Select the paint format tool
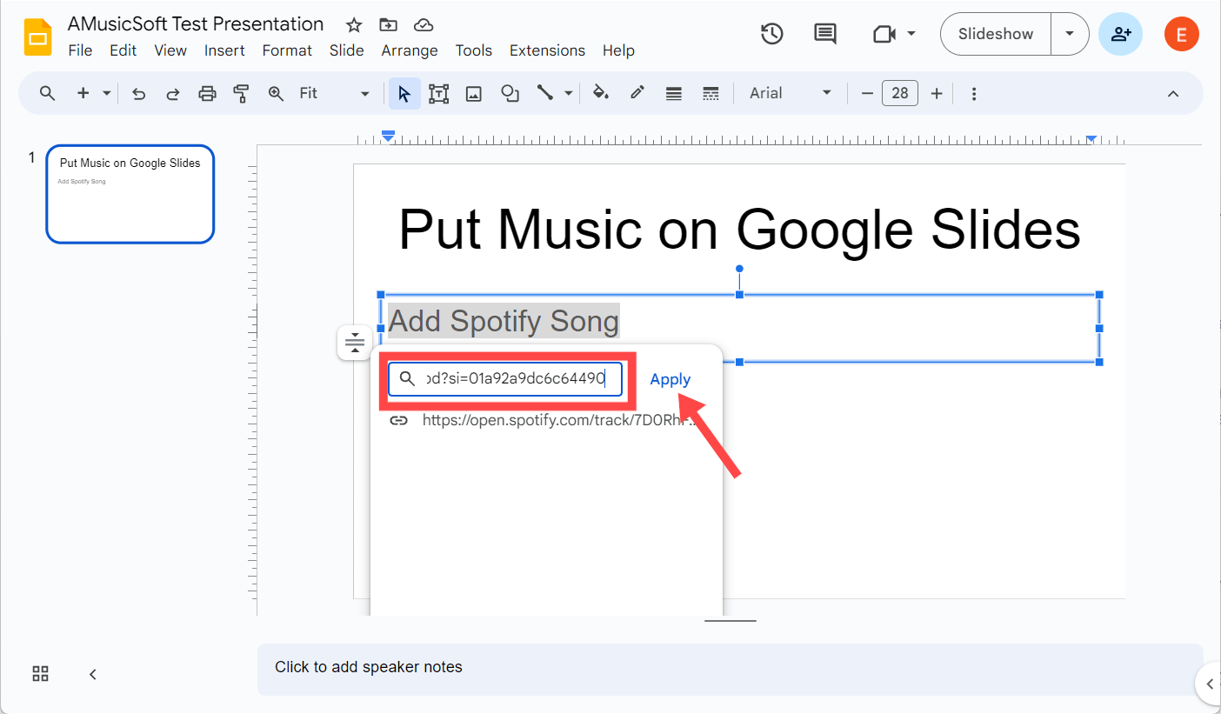The height and width of the screenshot is (714, 1221). [242, 93]
